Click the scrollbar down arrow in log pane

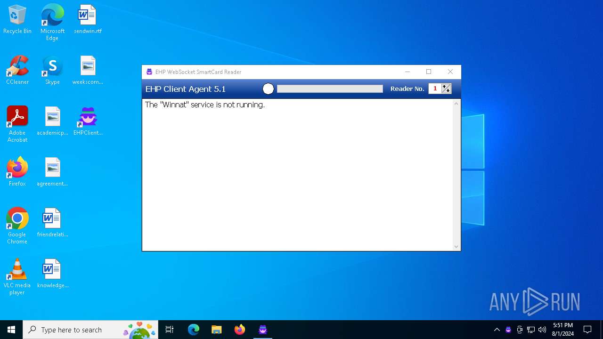point(456,246)
